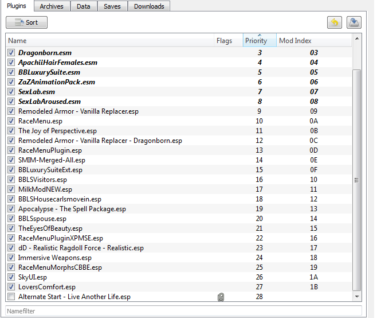
Task: Toggle ZaZAnimationPack.esm checkbox
Action: (11, 82)
